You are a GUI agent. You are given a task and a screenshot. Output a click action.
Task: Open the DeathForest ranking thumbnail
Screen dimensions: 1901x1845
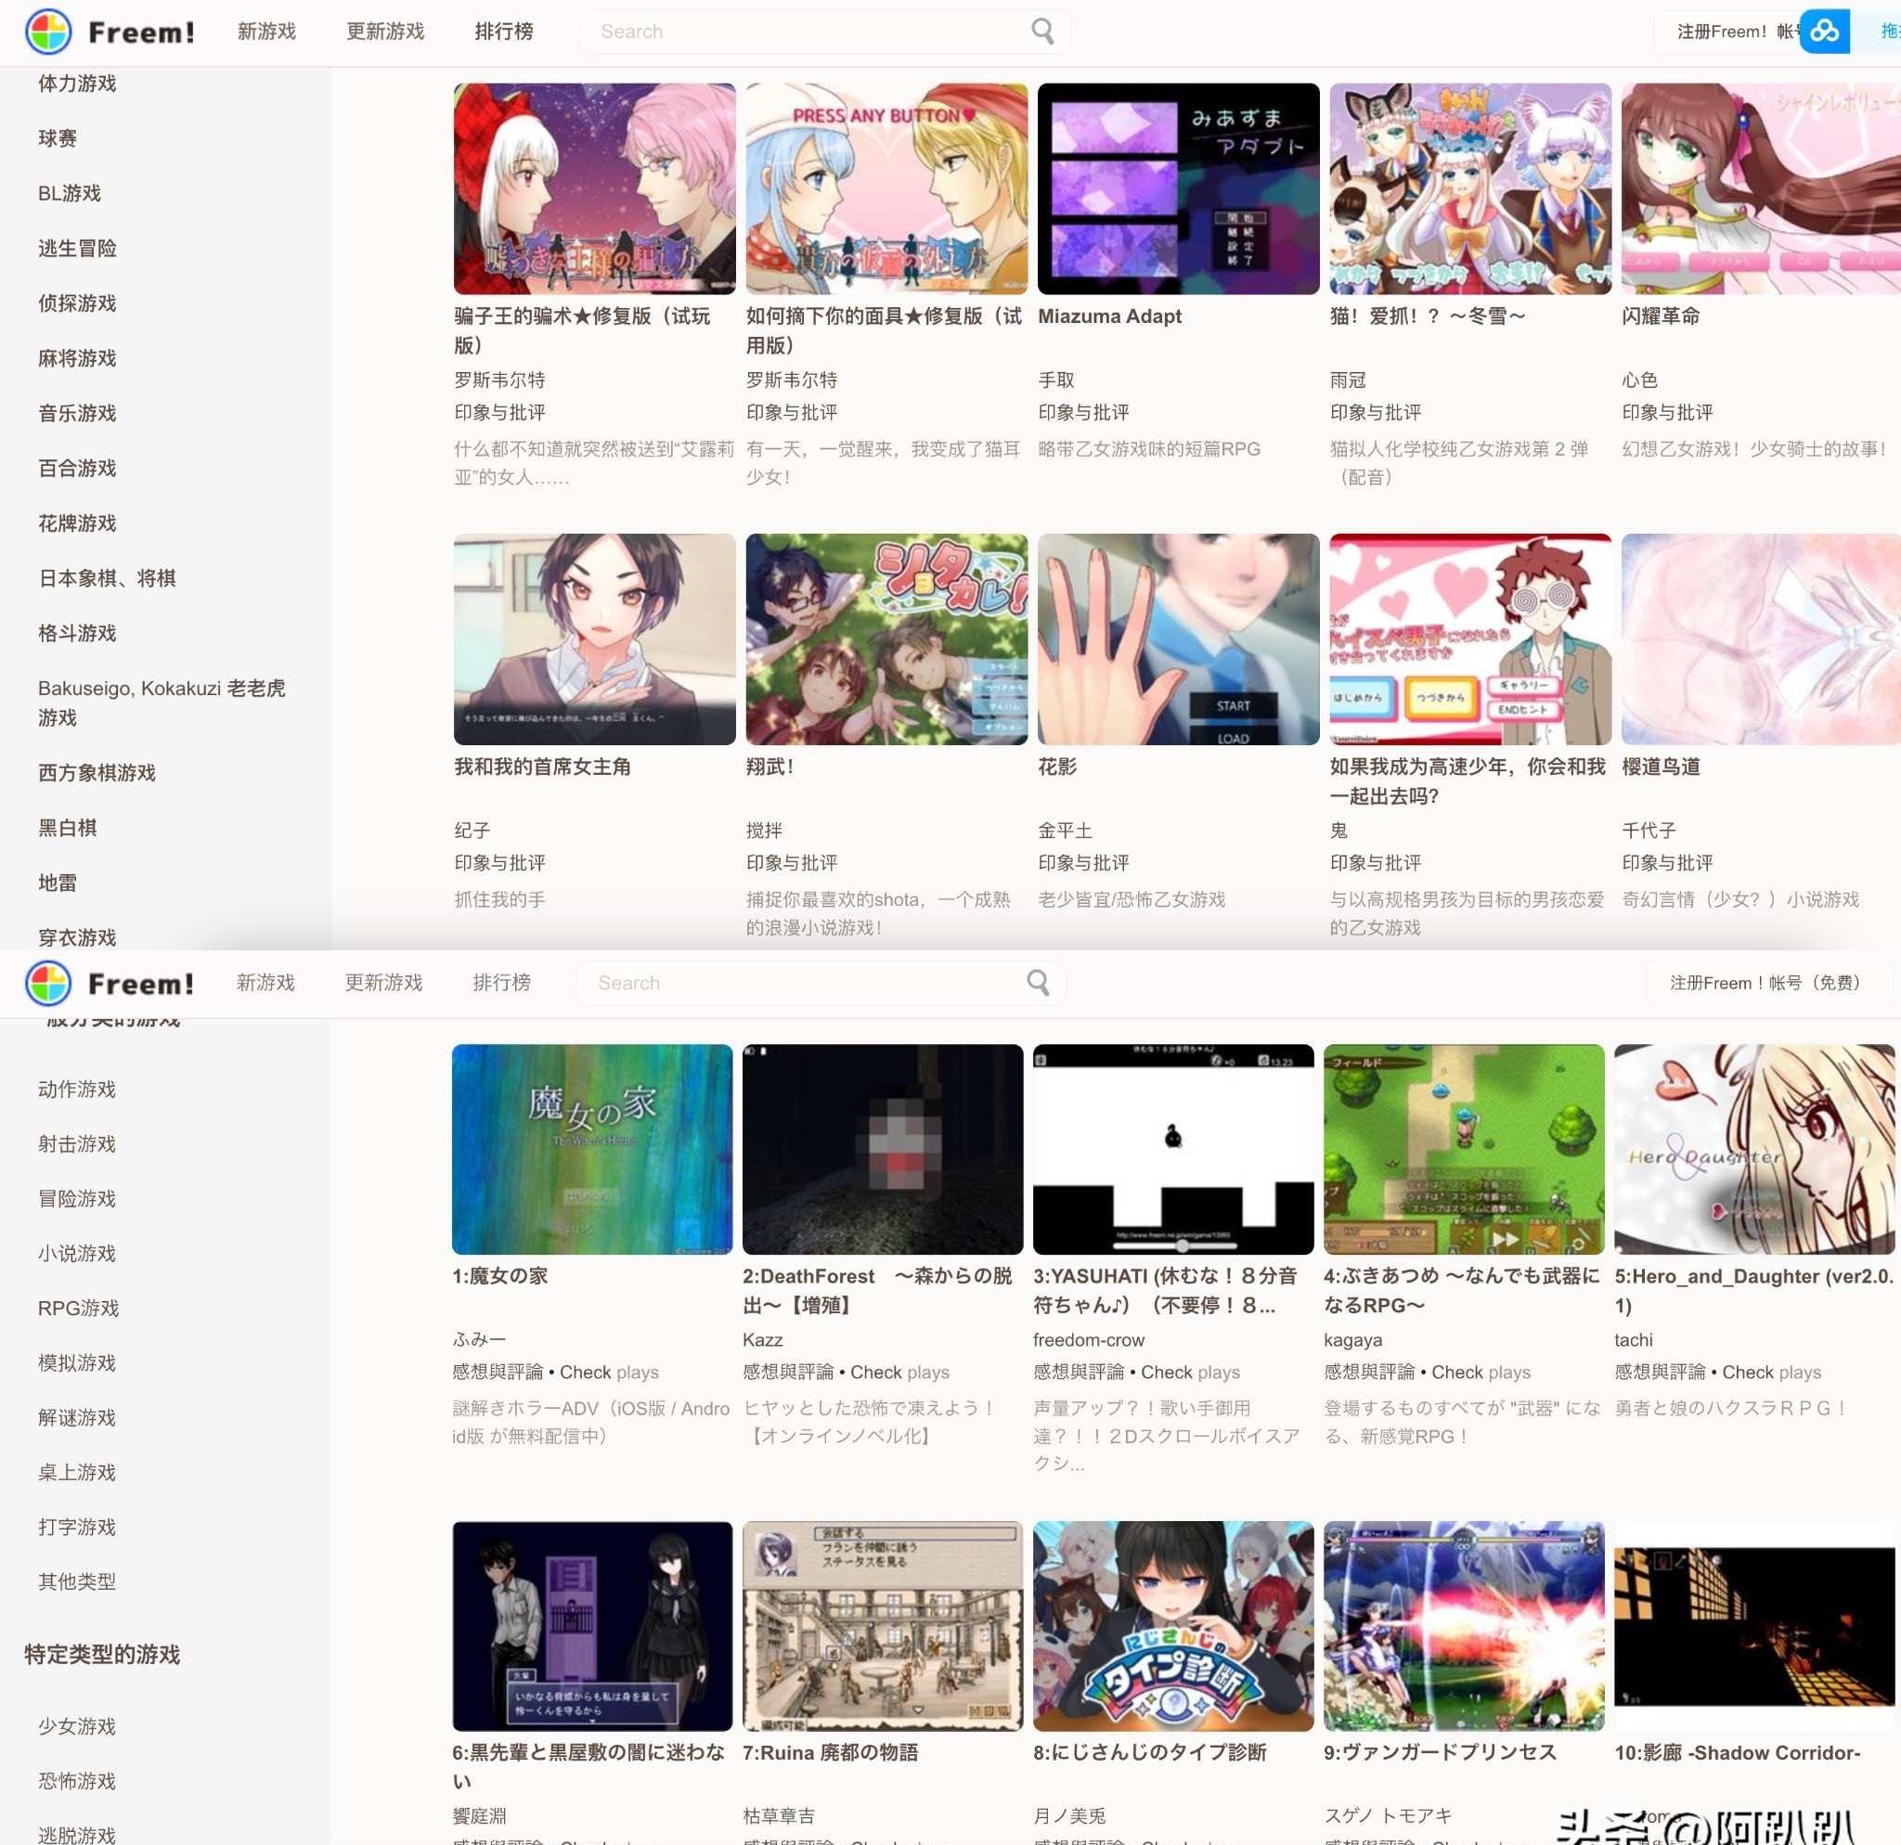point(883,1150)
